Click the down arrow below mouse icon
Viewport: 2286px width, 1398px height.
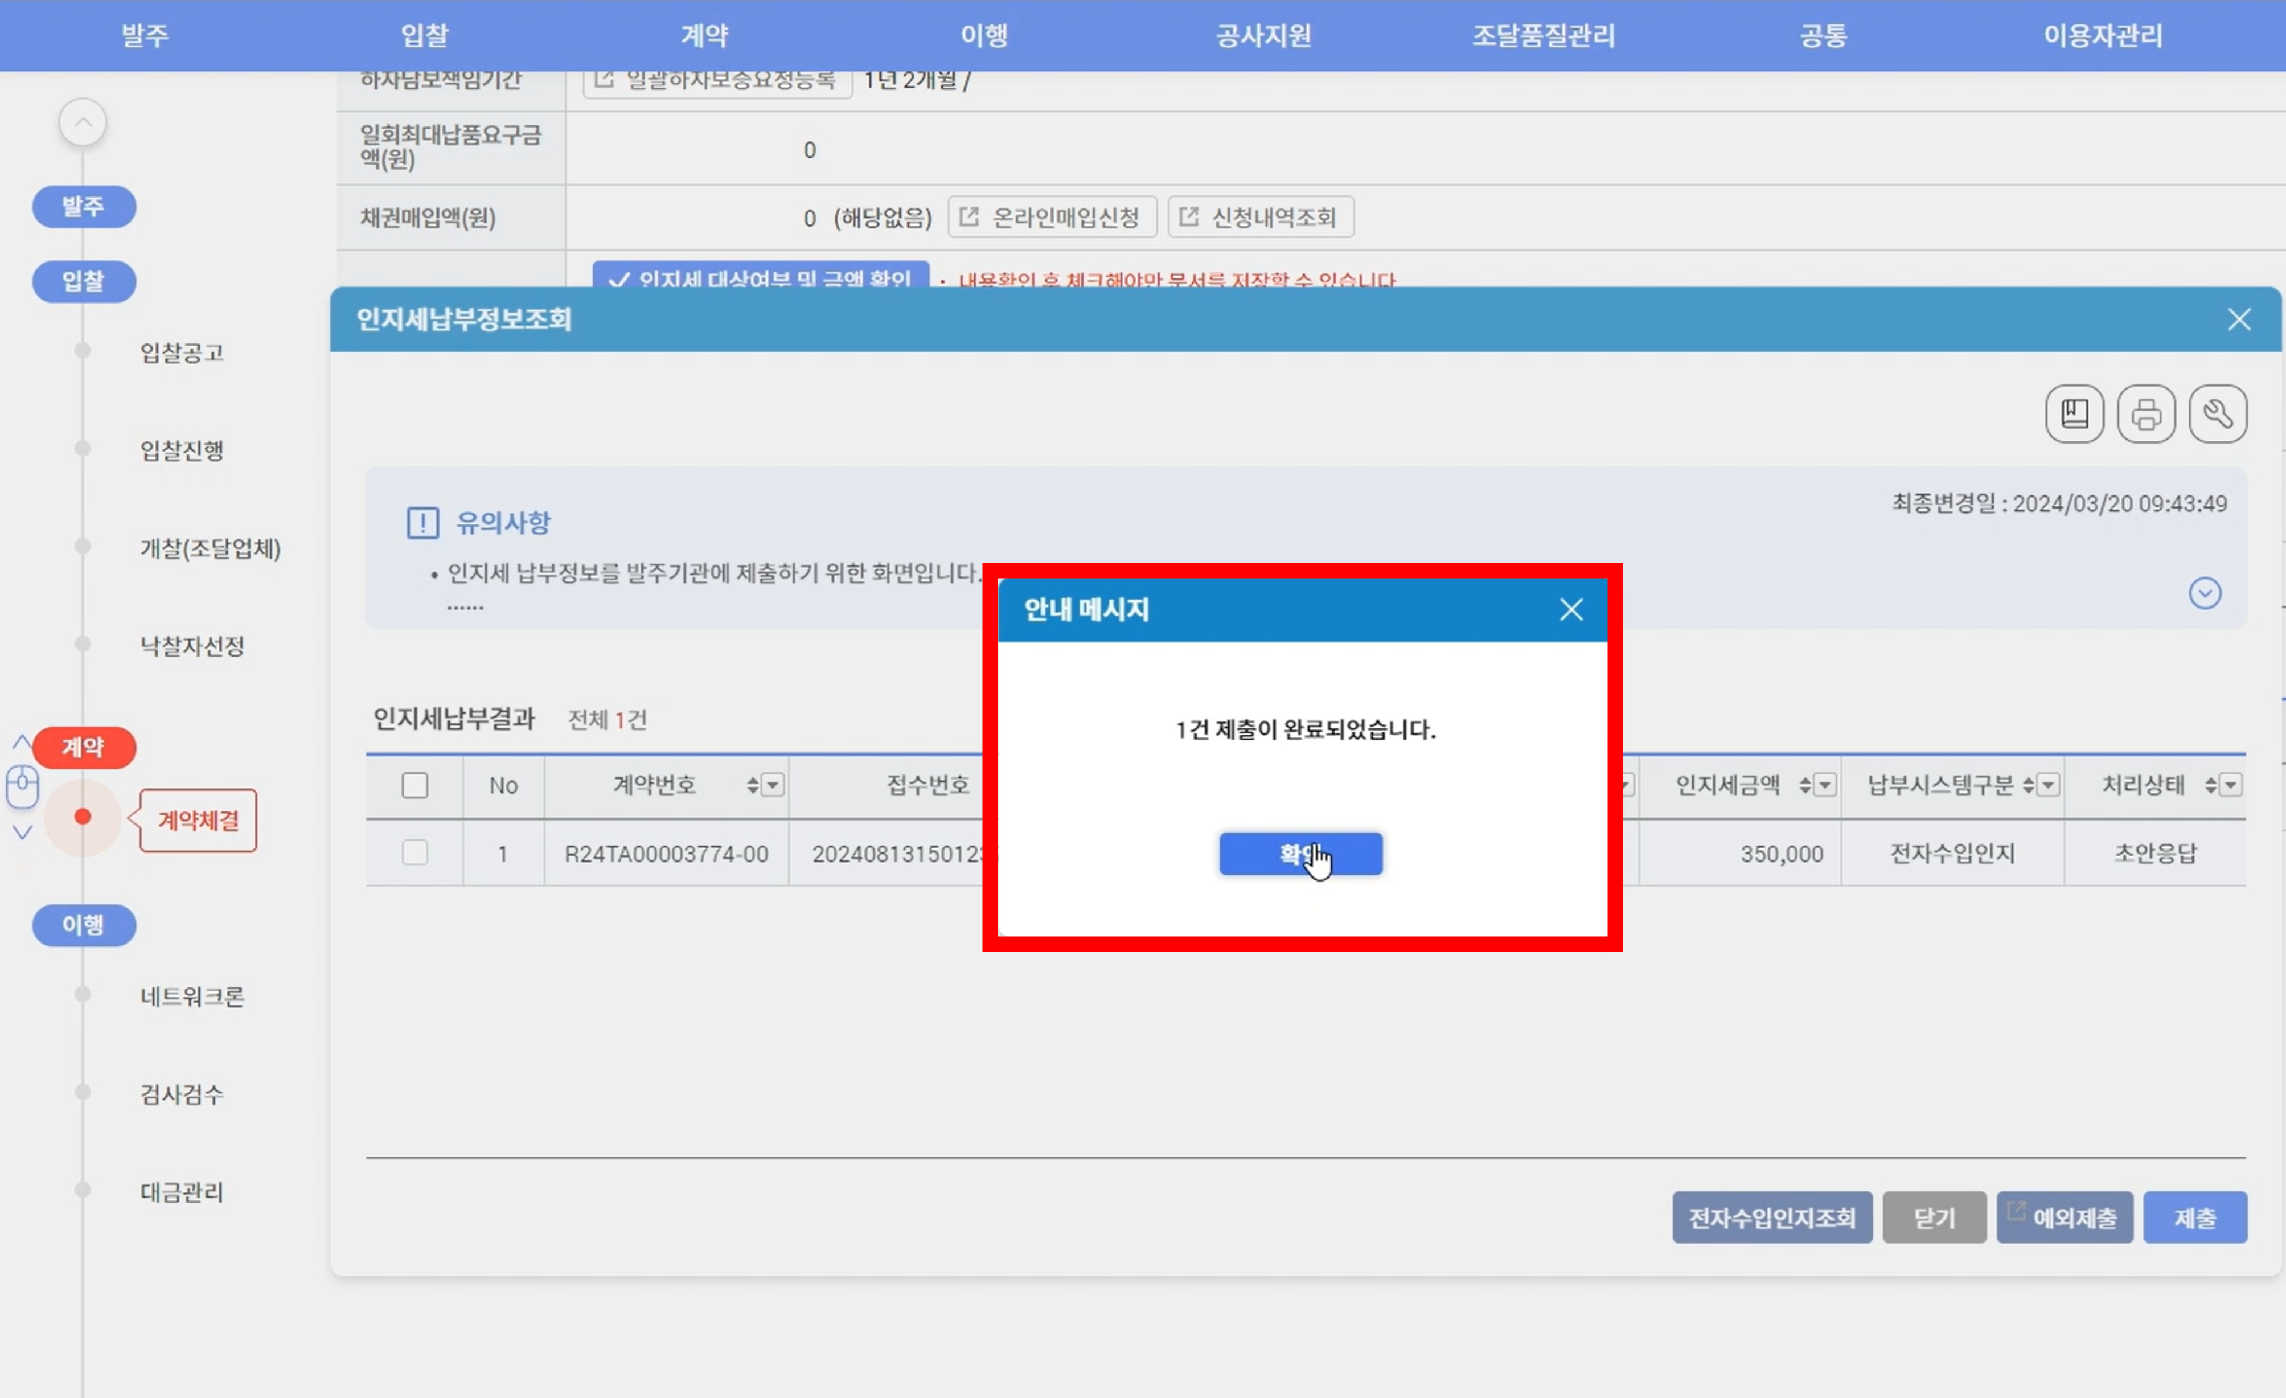[22, 832]
